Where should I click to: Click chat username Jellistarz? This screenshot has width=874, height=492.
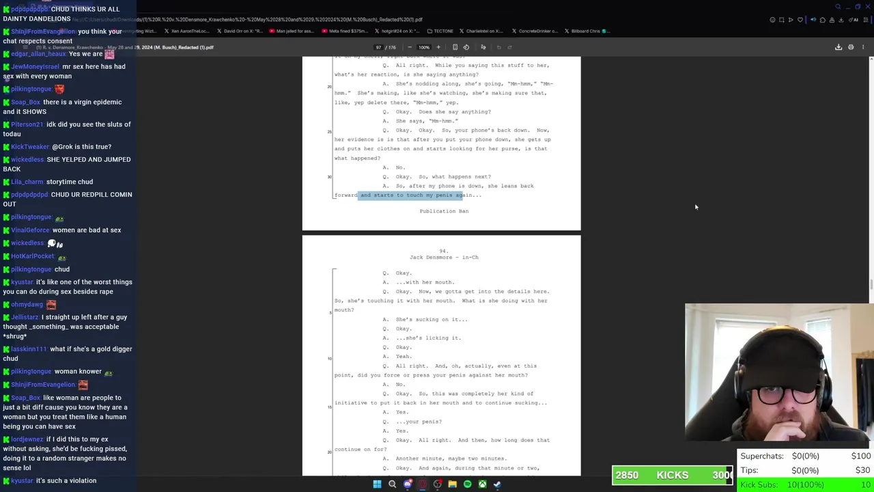click(25, 317)
